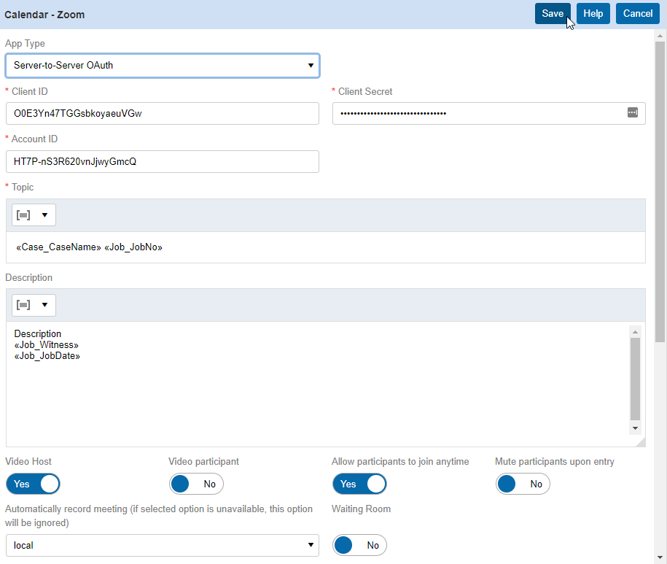Expand the automatically record meeting dropdown

click(162, 545)
